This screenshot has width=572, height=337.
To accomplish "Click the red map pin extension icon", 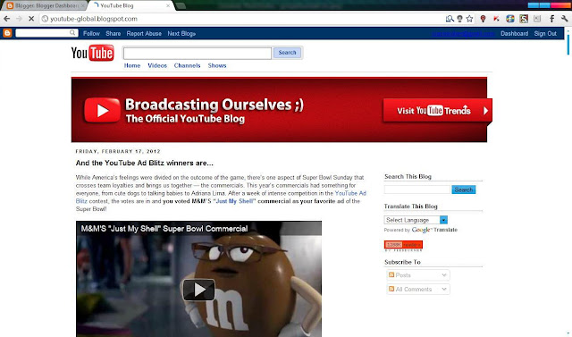I will (x=483, y=19).
